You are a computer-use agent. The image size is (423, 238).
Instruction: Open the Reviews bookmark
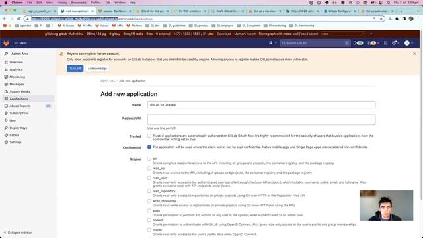click(x=134, y=26)
